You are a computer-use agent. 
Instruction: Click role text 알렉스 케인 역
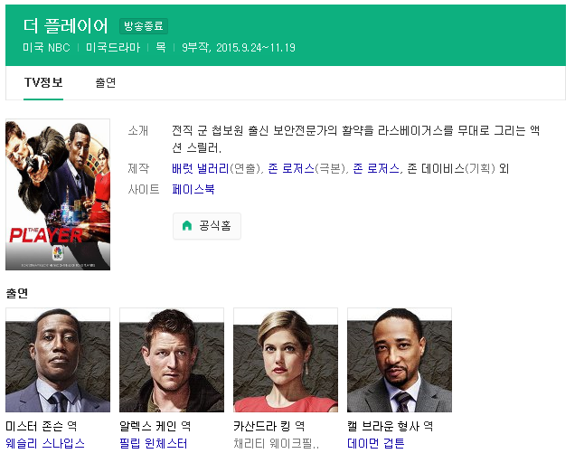click(x=155, y=426)
